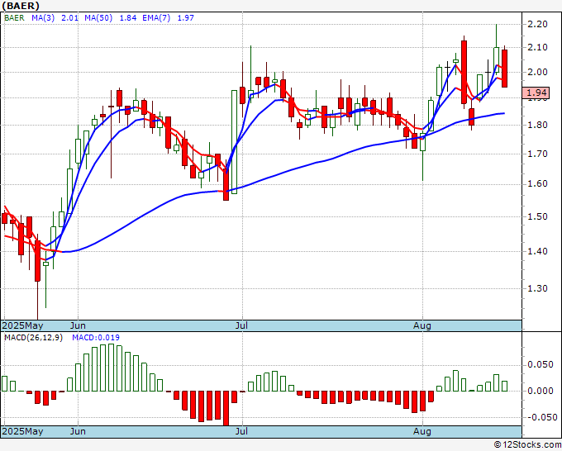
Task: Click the current price tag 1.94
Action: point(536,93)
